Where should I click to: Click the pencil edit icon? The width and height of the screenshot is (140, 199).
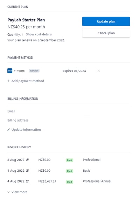click(x=8, y=130)
